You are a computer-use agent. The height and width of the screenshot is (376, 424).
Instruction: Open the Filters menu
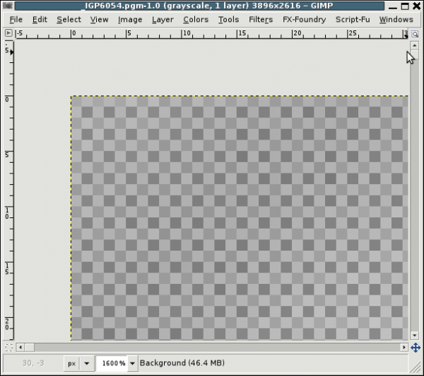(x=261, y=20)
